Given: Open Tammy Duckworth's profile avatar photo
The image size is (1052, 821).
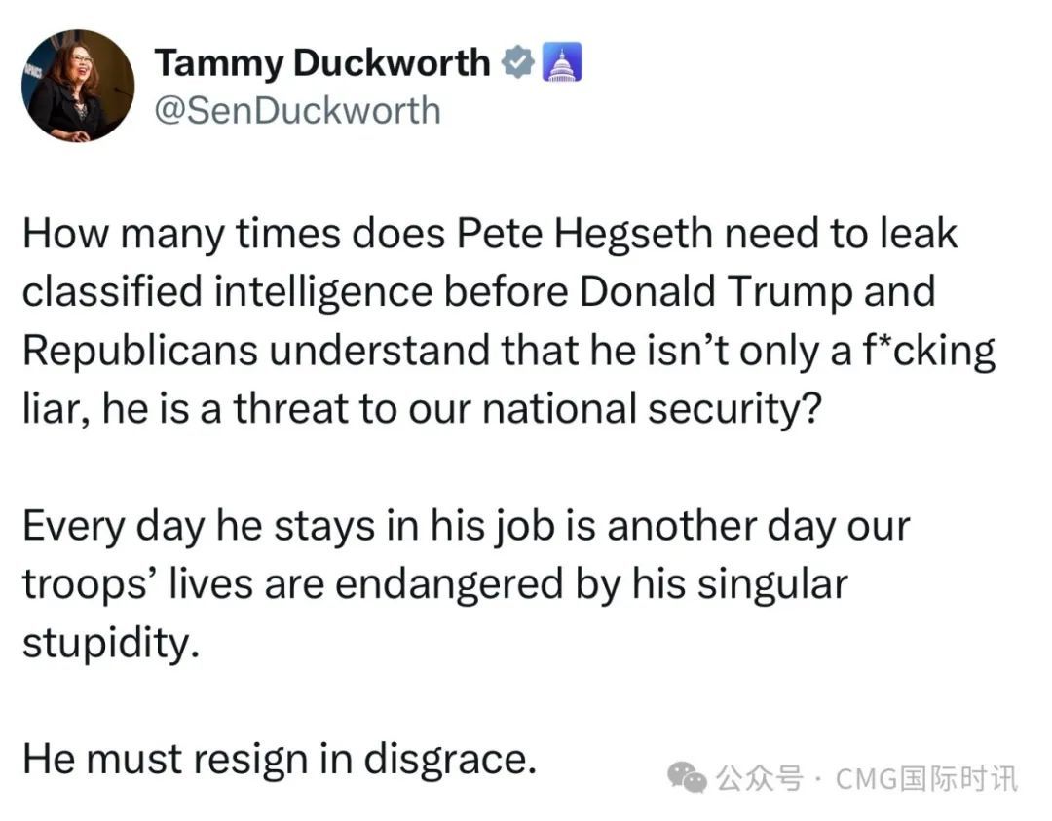Looking at the screenshot, I should [78, 86].
